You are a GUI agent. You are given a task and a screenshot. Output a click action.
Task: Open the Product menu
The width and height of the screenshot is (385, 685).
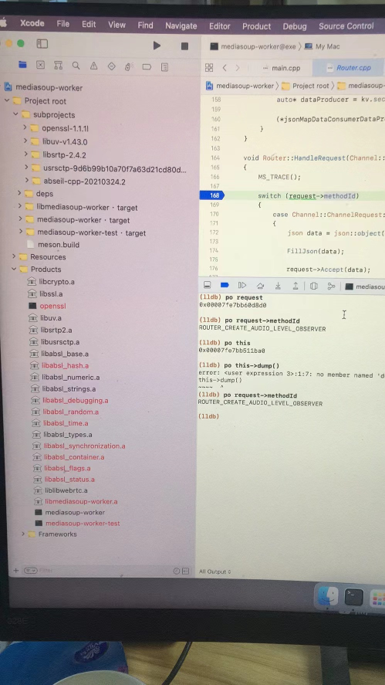[257, 26]
